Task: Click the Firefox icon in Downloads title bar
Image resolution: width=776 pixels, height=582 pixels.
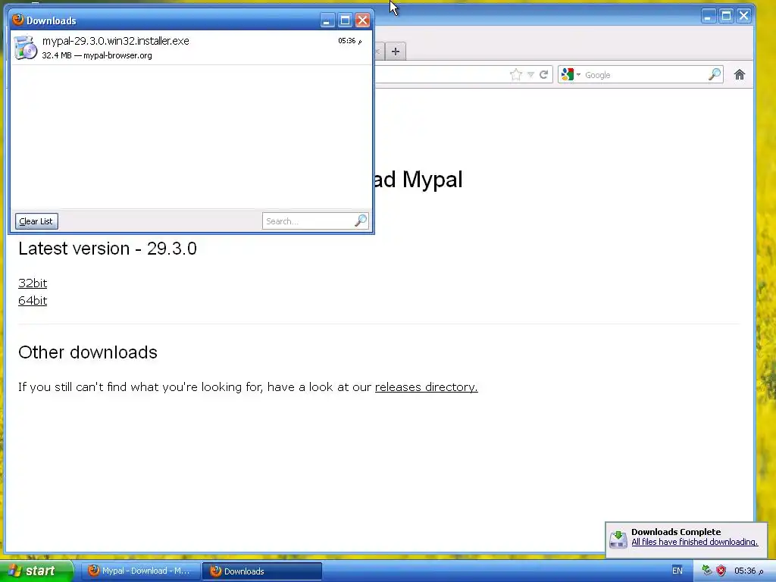Action: 18,20
